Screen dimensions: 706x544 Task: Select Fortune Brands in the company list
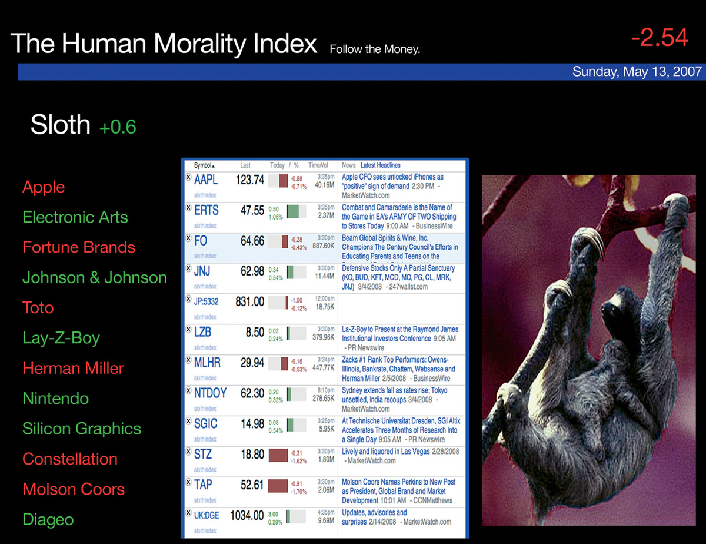click(79, 247)
